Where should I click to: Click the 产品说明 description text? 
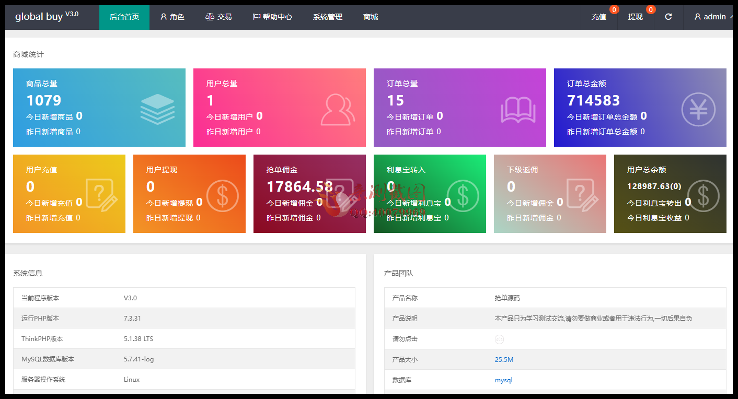click(x=593, y=319)
